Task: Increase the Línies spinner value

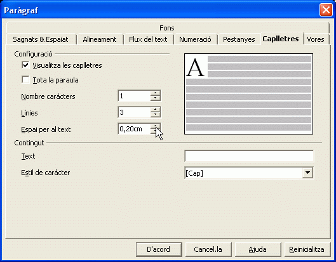Action: click(155, 110)
